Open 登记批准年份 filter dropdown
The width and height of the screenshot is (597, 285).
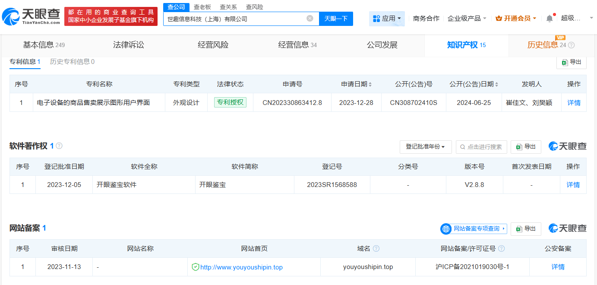(426, 147)
